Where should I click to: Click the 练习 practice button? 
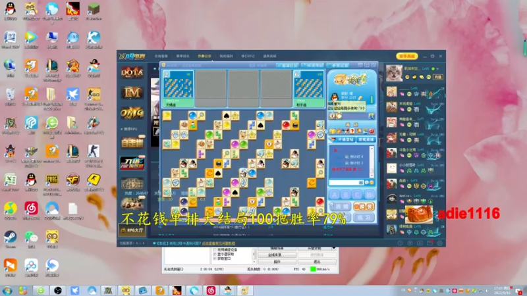click(364, 218)
